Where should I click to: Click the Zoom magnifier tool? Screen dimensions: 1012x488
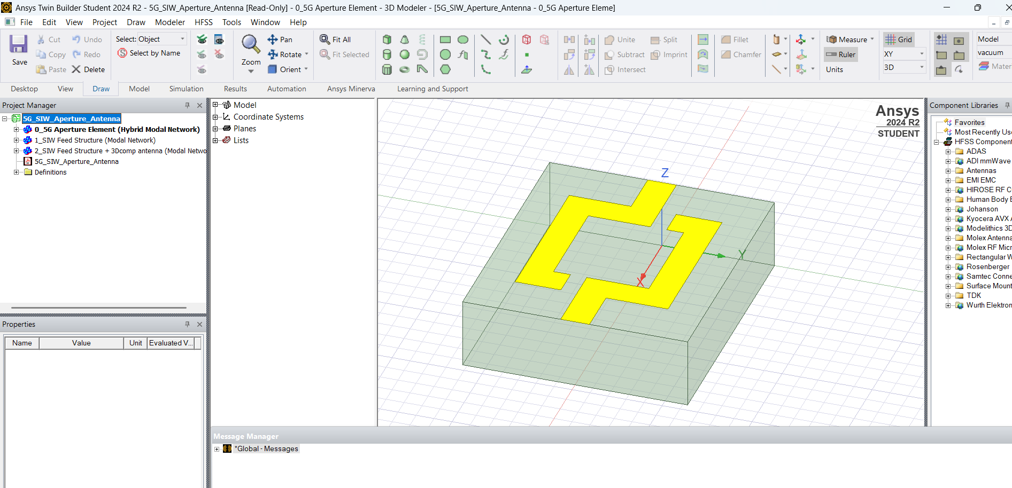251,44
